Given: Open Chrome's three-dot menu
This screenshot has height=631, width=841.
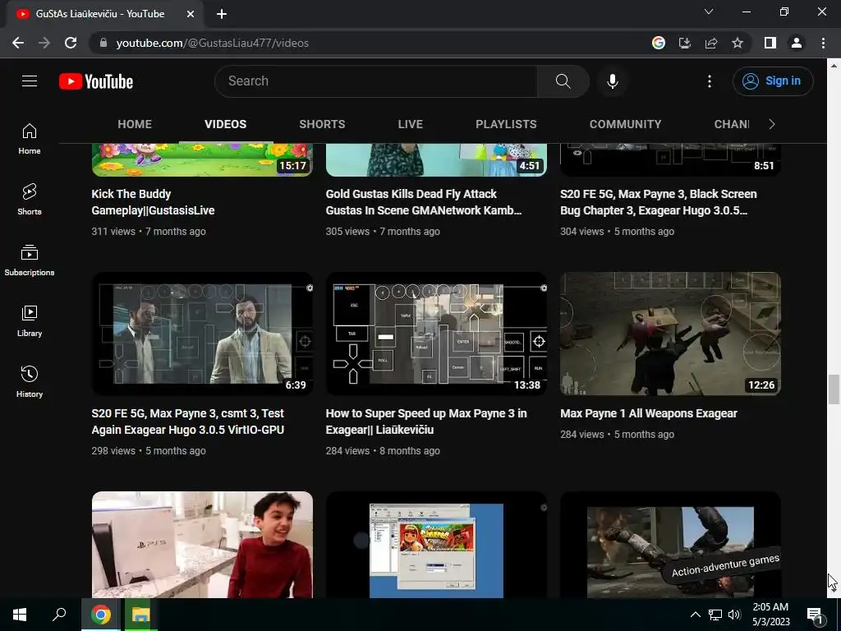Looking at the screenshot, I should coord(823,43).
